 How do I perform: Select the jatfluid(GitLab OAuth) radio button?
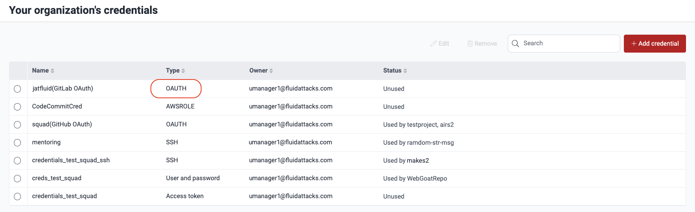coord(17,89)
